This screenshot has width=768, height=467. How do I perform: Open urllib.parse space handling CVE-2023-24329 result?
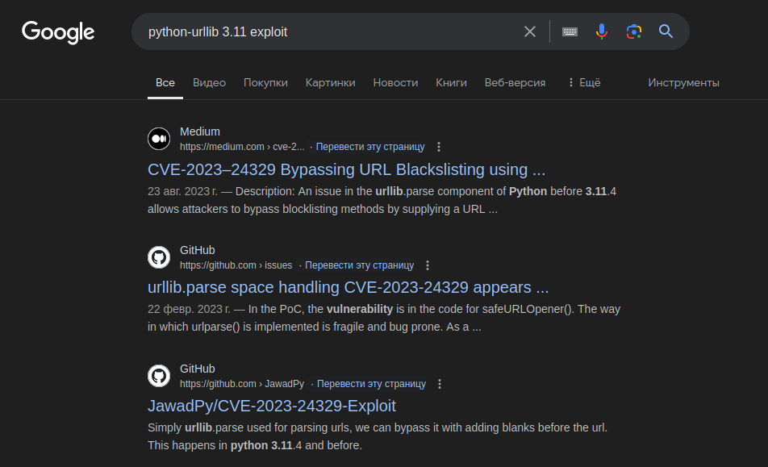pyautogui.click(x=348, y=287)
